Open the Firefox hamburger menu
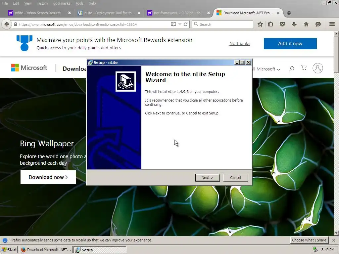Image resolution: width=339 pixels, height=254 pixels. [332, 24]
